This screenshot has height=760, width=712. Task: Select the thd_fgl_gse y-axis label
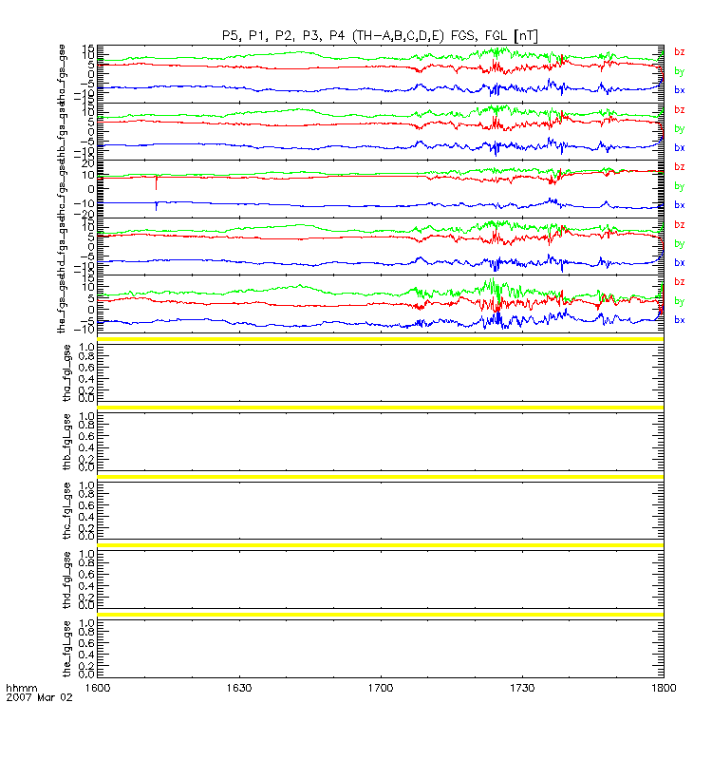coord(66,579)
